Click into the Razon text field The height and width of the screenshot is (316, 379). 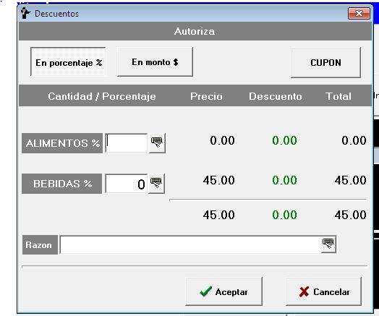coord(190,244)
